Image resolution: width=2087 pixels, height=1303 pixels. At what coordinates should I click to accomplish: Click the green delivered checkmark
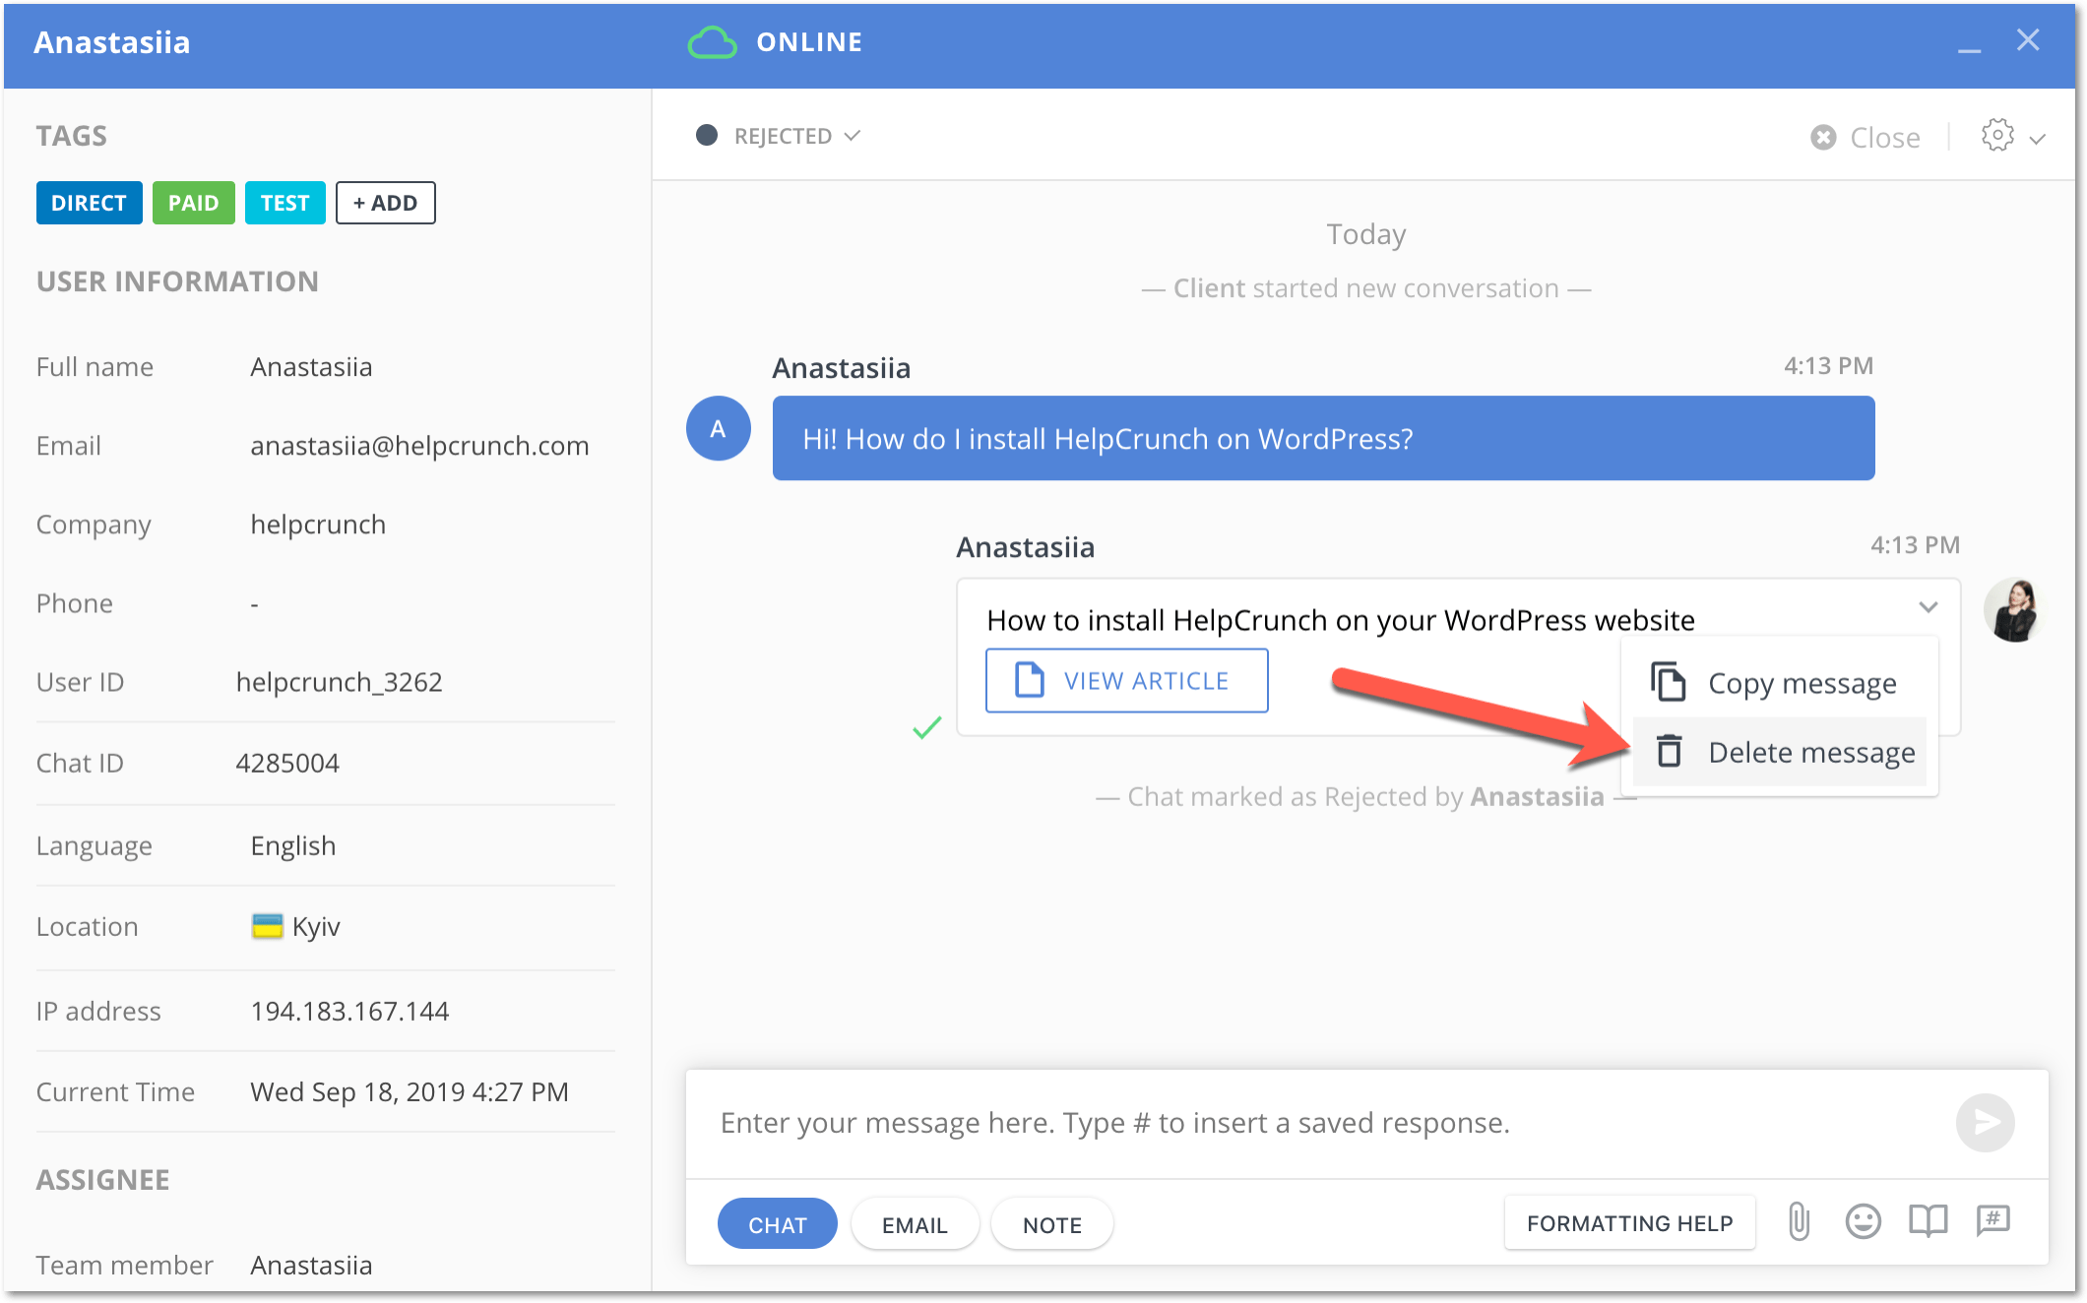point(926,728)
